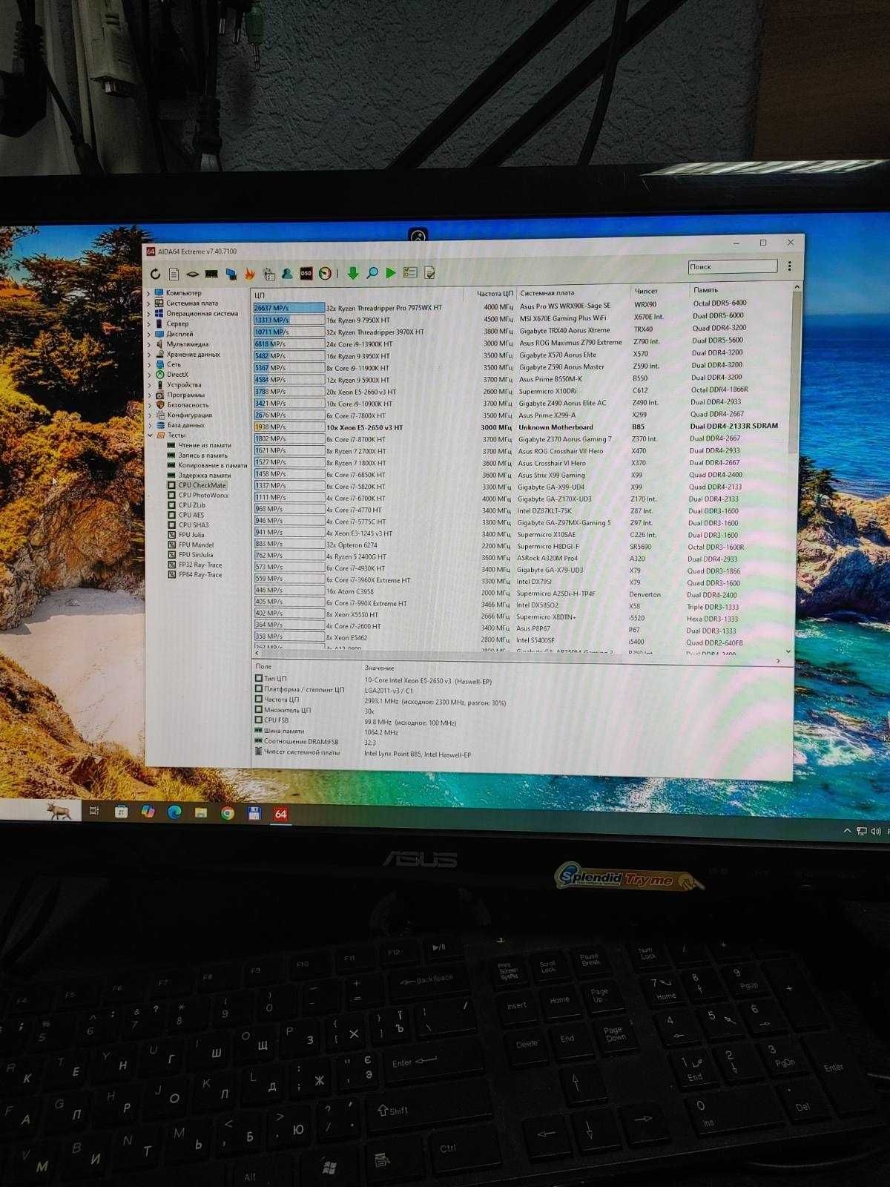Expand the Компьютер tree node

click(148, 293)
